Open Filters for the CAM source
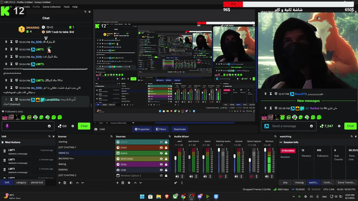 click(161, 129)
